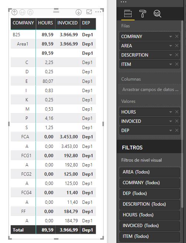This screenshot has width=186, height=243.
Task: Open panel ellipsis menu at top
Action: 124,2
